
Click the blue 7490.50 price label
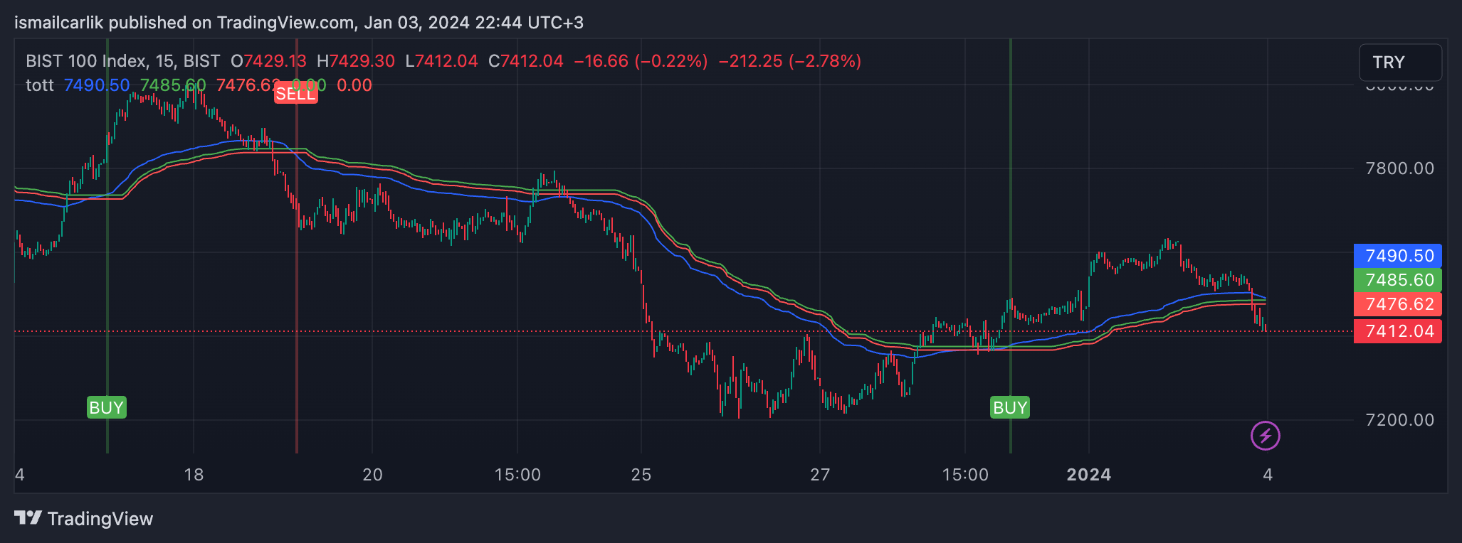1398,256
